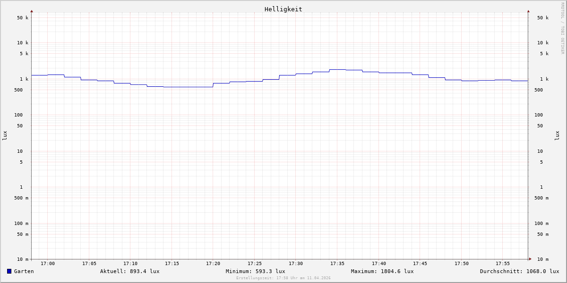Click the lux label on the right axis
Screen dimensions: 567x283
click(557, 135)
